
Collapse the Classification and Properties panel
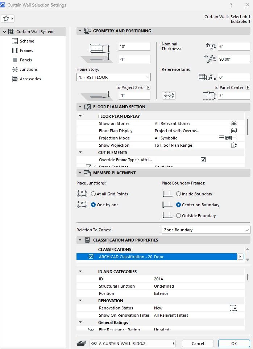pos(80,240)
